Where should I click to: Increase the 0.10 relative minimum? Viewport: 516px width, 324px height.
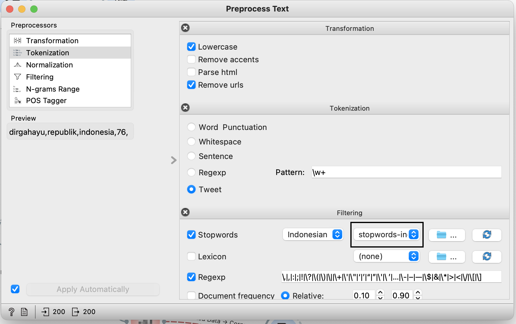click(x=380, y=292)
